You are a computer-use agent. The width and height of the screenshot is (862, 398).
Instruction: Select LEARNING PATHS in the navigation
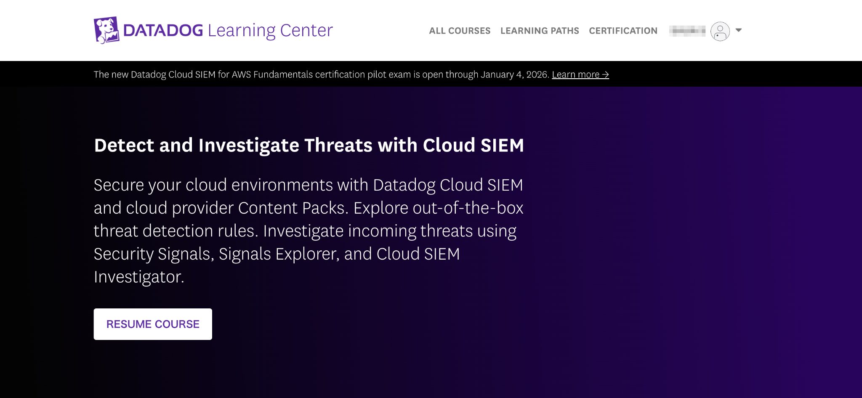coord(540,31)
